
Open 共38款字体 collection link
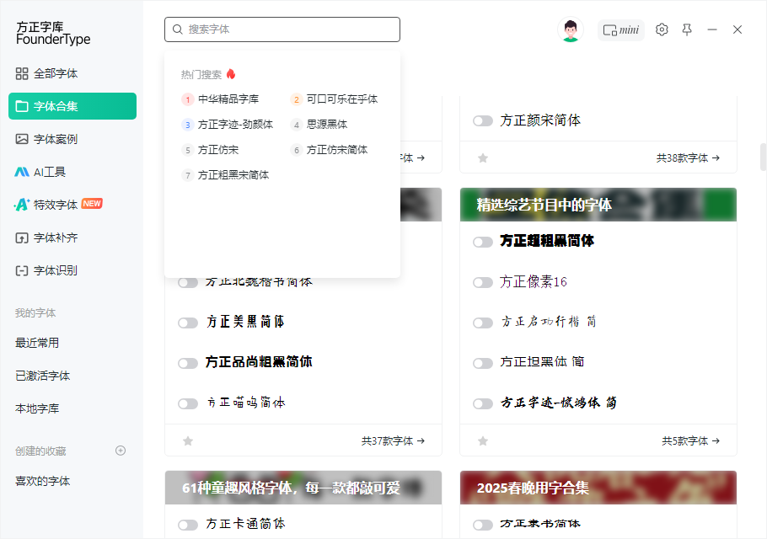click(688, 157)
